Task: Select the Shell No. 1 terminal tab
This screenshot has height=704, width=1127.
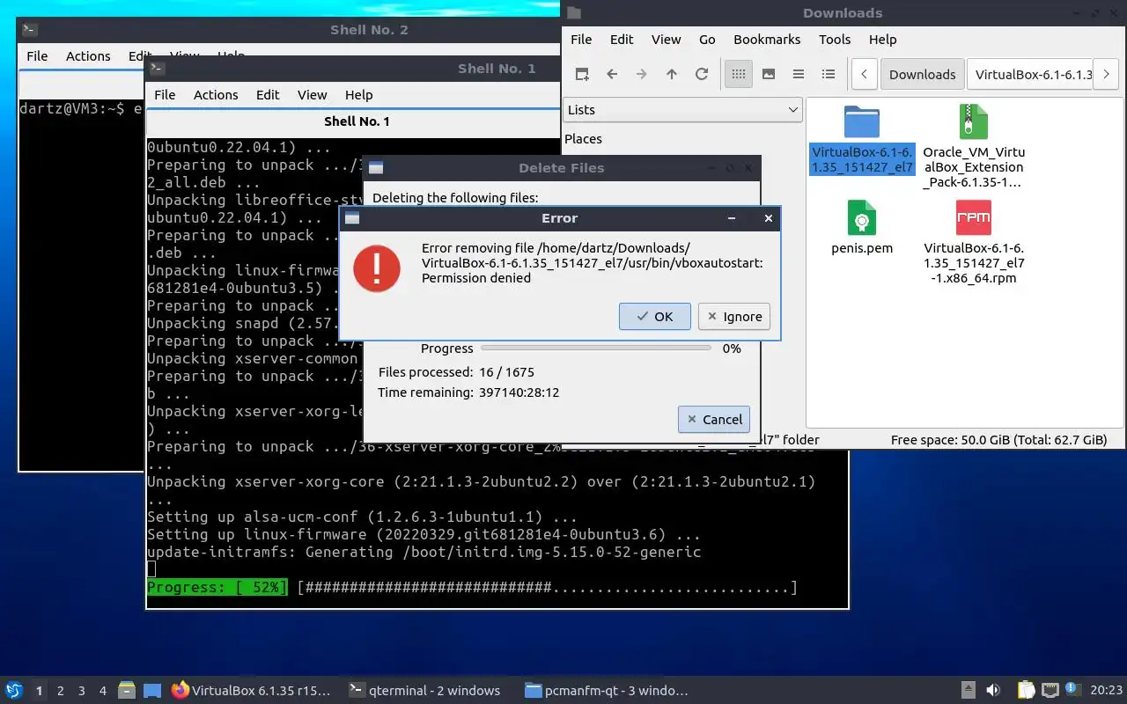Action: pos(357,121)
